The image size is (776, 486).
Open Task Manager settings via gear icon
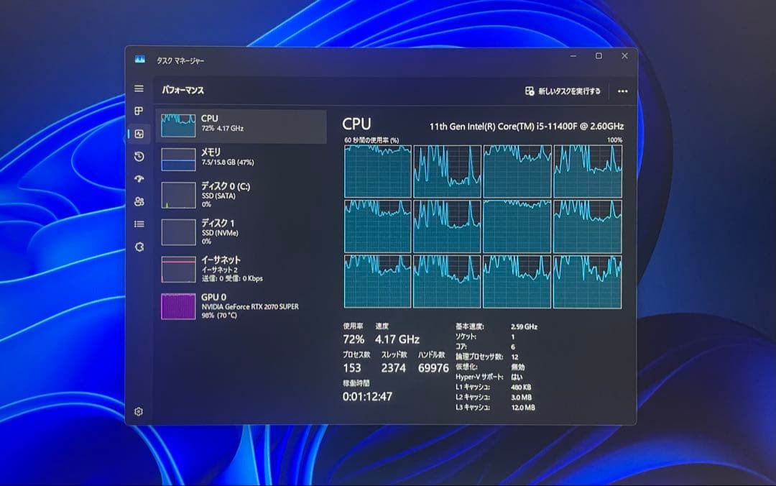point(139,410)
